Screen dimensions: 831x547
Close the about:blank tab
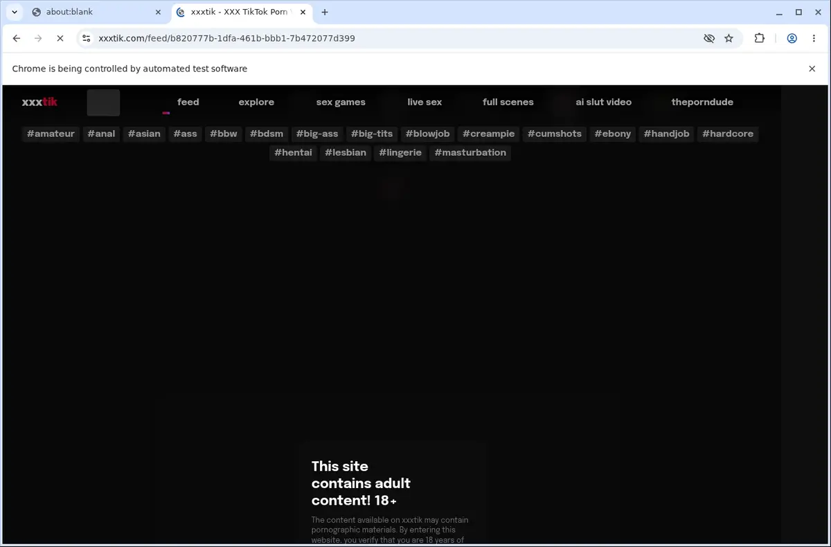[158, 12]
